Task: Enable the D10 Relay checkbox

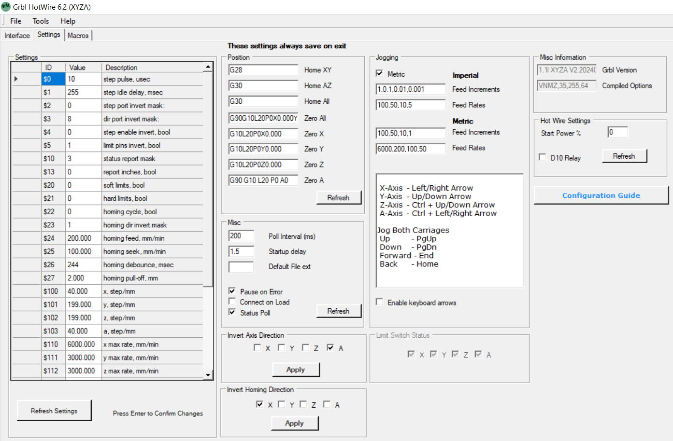Action: coord(543,157)
